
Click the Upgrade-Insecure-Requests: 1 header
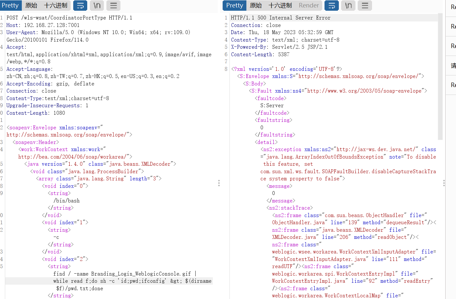47,106
